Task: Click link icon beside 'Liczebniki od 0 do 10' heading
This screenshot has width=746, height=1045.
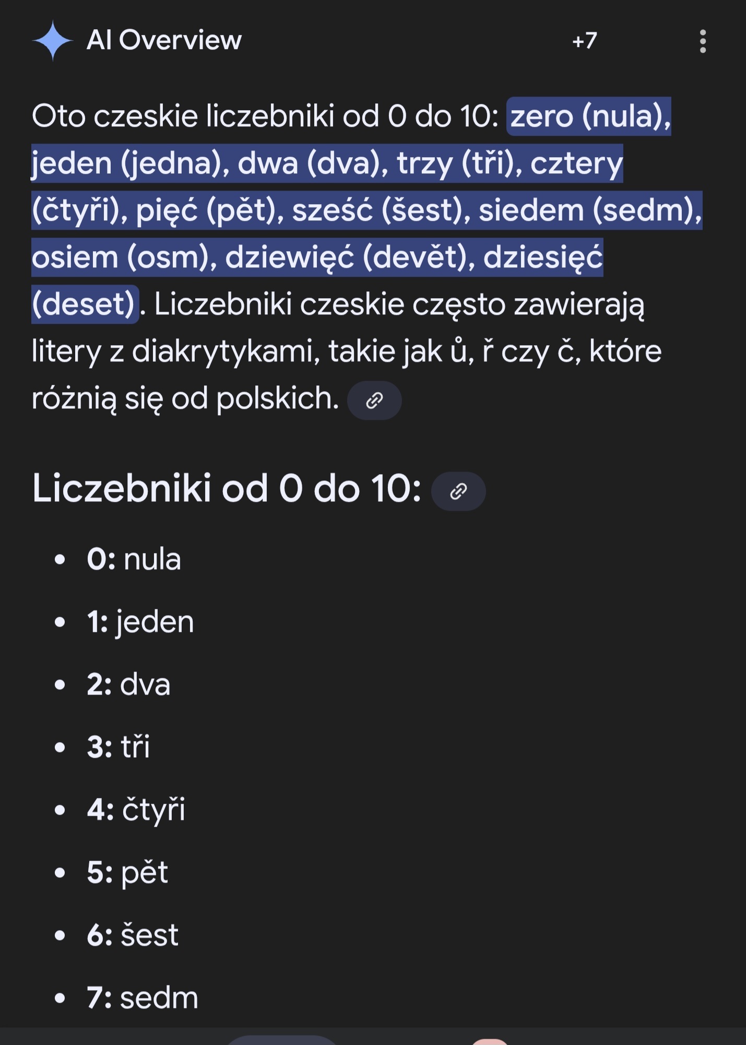Action: pyautogui.click(x=458, y=491)
